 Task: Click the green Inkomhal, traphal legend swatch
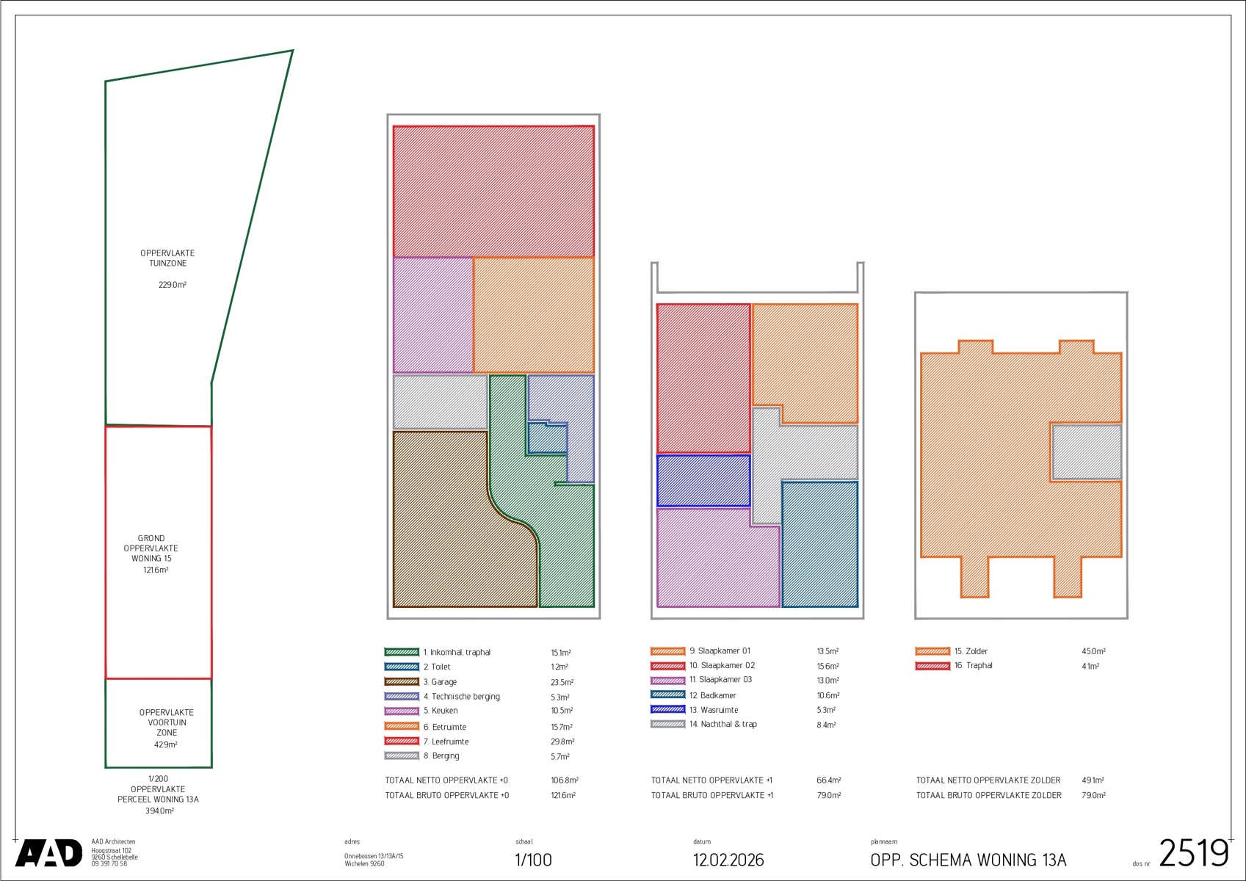[402, 652]
